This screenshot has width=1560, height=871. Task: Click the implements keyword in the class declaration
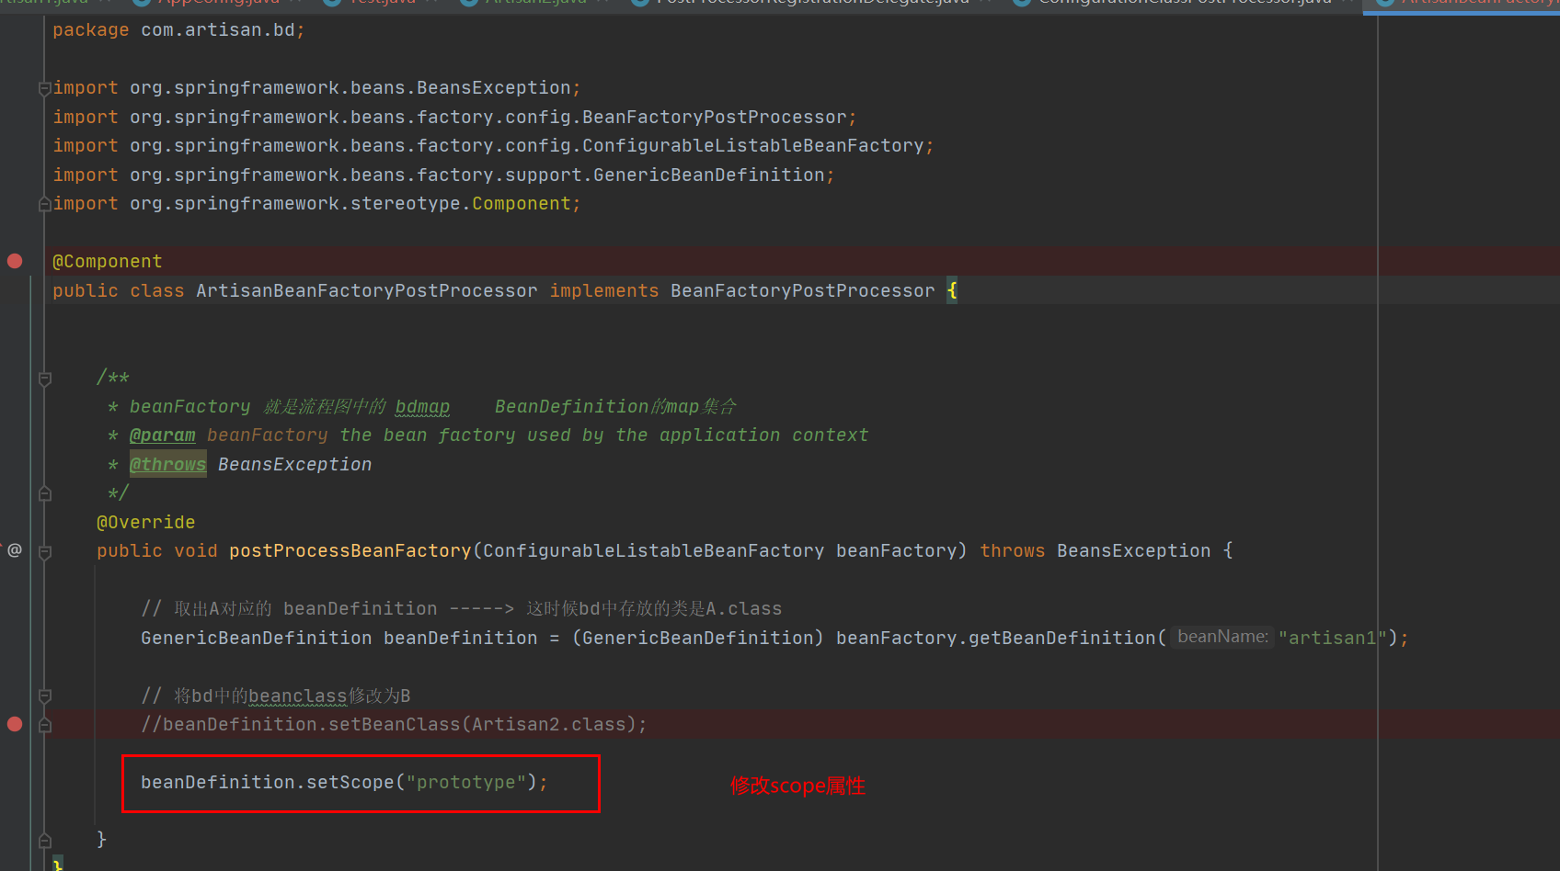(x=604, y=291)
